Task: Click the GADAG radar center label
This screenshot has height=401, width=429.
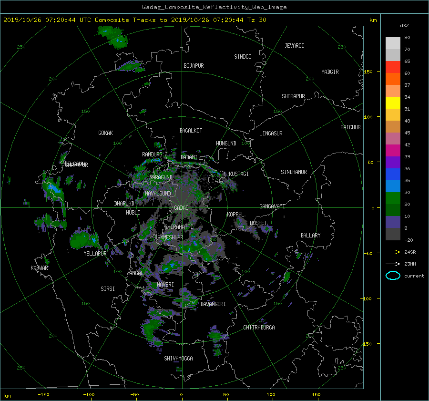Action: point(181,208)
